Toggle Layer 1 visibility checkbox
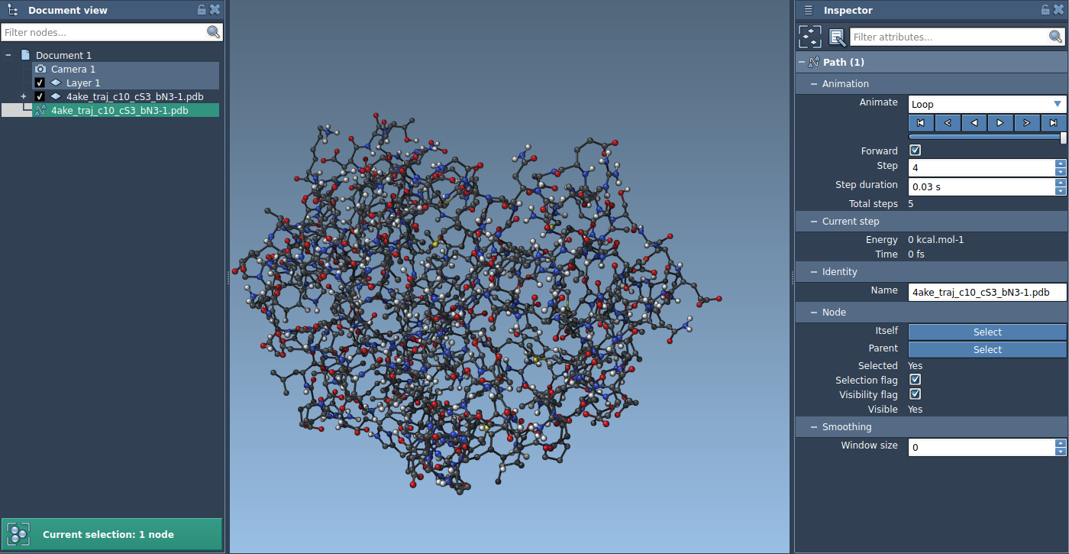The image size is (1069, 554). click(x=40, y=83)
